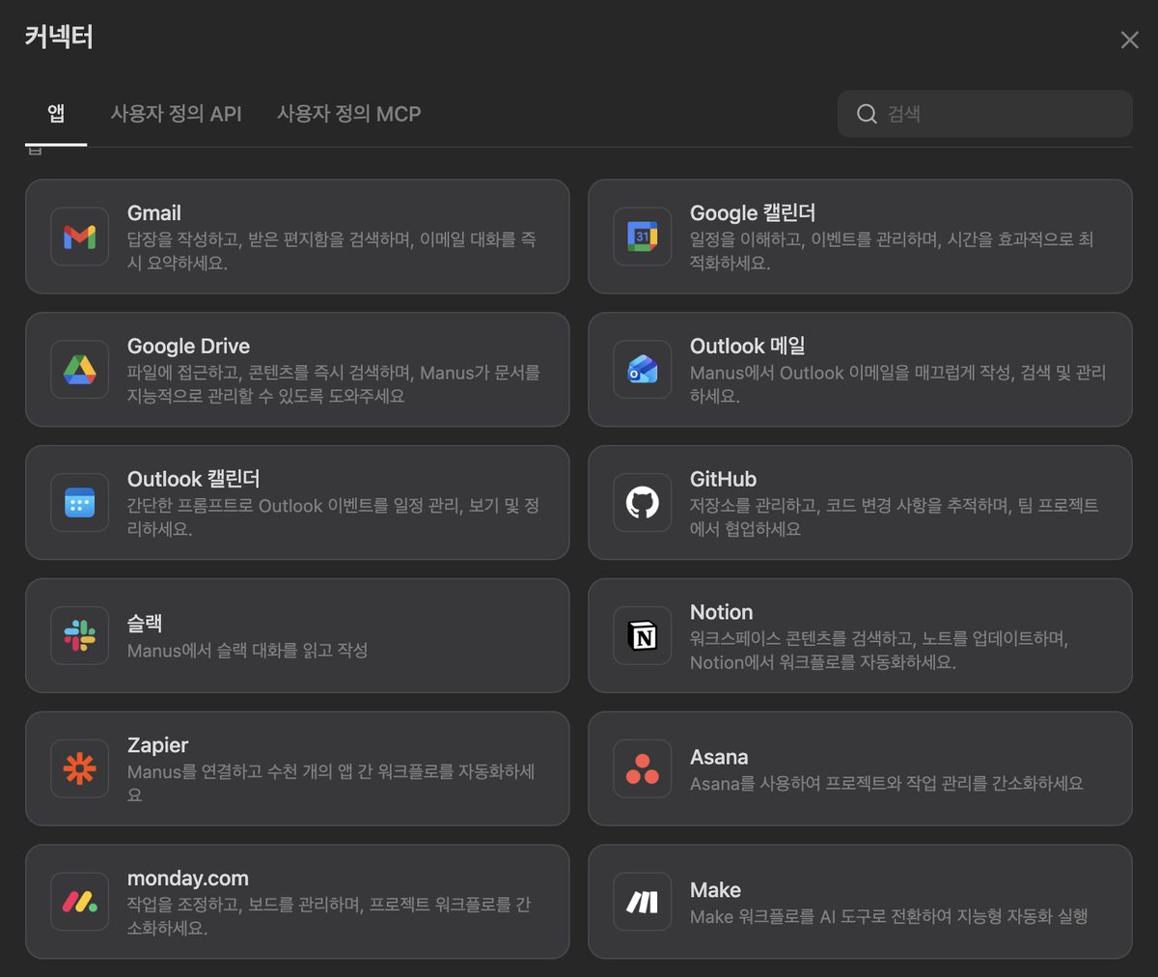The width and height of the screenshot is (1158, 977).
Task: Open the 사용자 정의 API tab
Action: (176, 114)
